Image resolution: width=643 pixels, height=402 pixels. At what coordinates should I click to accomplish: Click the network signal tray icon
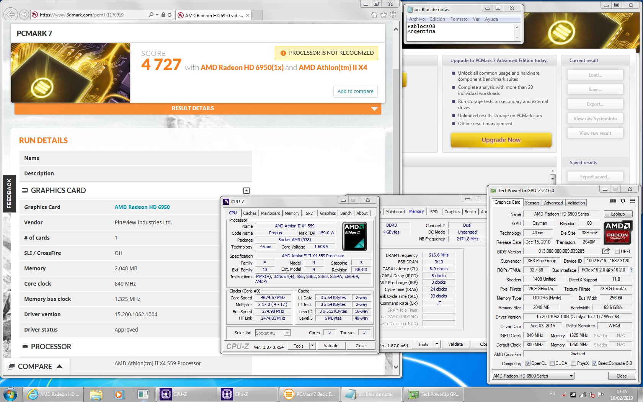tap(583, 394)
